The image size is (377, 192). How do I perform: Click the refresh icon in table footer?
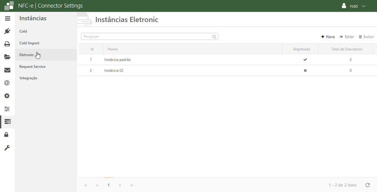pyautogui.click(x=367, y=185)
